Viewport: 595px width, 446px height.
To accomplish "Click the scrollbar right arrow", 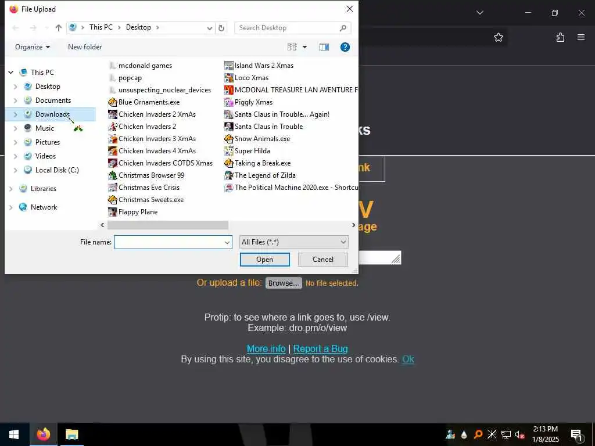I will (x=353, y=225).
